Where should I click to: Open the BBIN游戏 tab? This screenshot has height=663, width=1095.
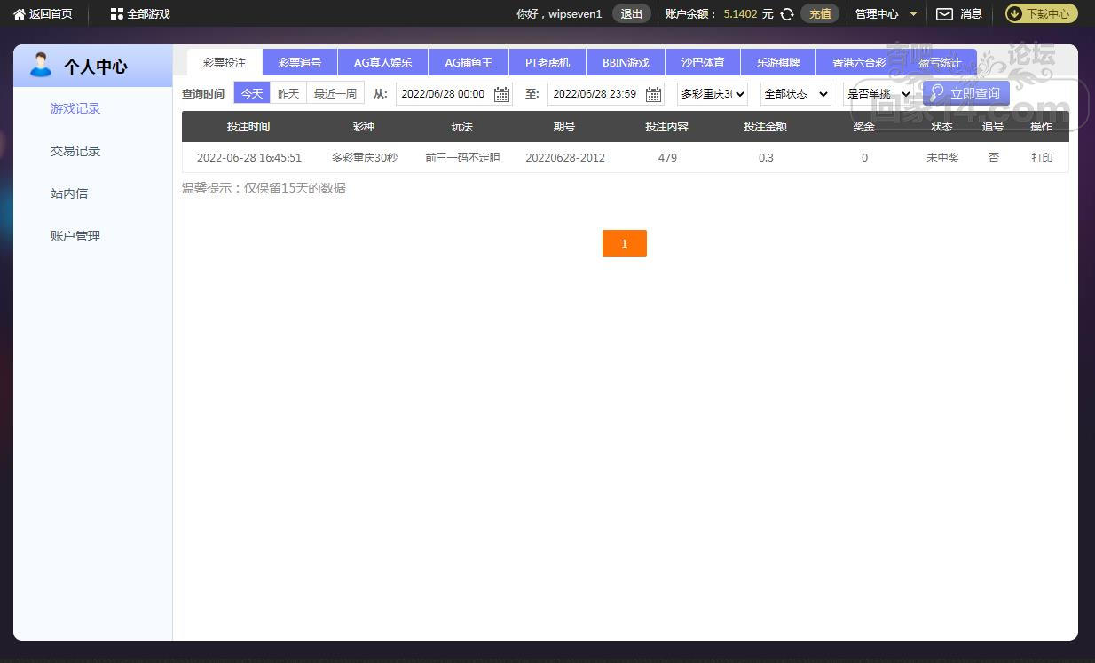pos(626,63)
